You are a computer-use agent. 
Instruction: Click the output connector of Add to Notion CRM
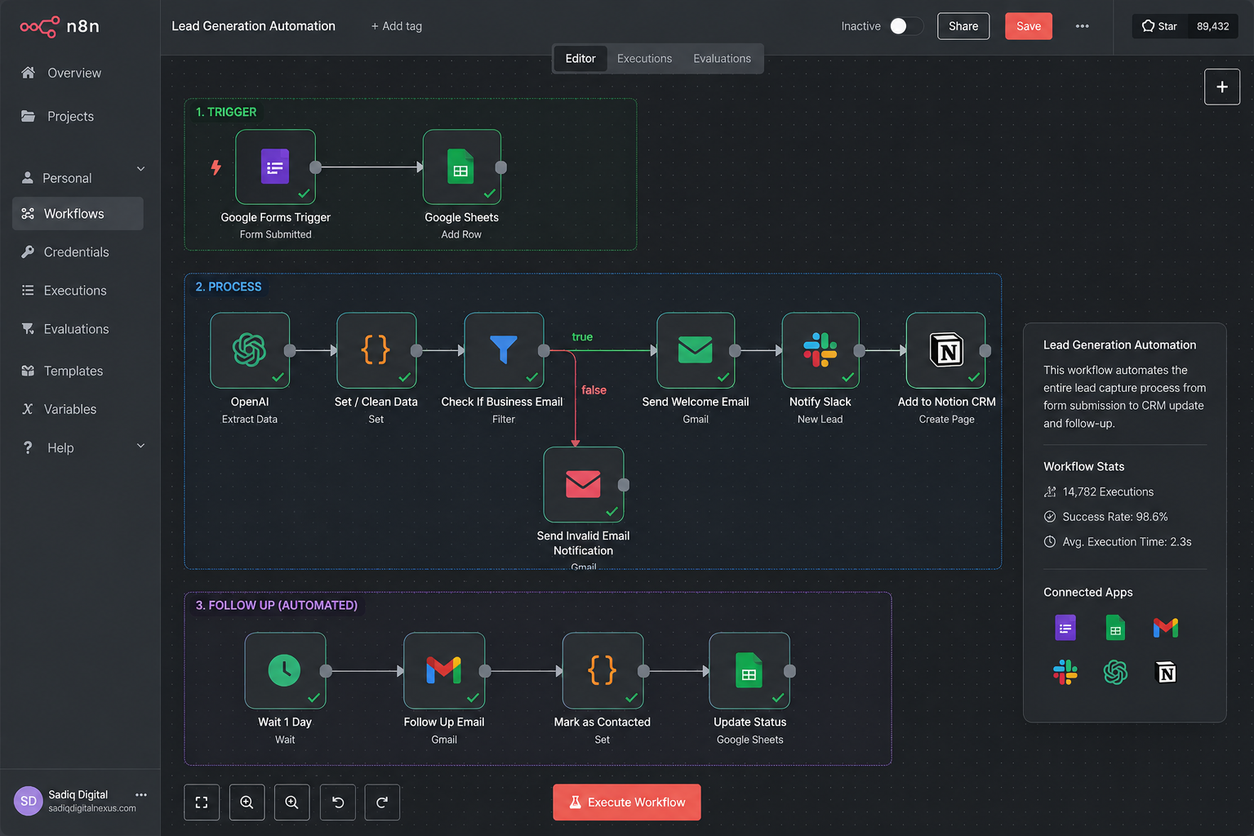(985, 350)
